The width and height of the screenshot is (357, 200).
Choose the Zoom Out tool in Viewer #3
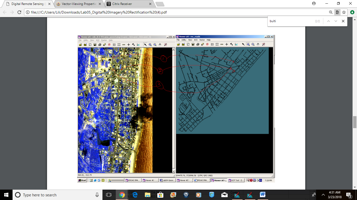point(253,45)
